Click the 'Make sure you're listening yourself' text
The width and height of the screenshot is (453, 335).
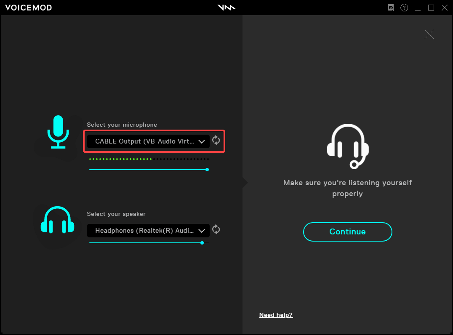coord(348,183)
